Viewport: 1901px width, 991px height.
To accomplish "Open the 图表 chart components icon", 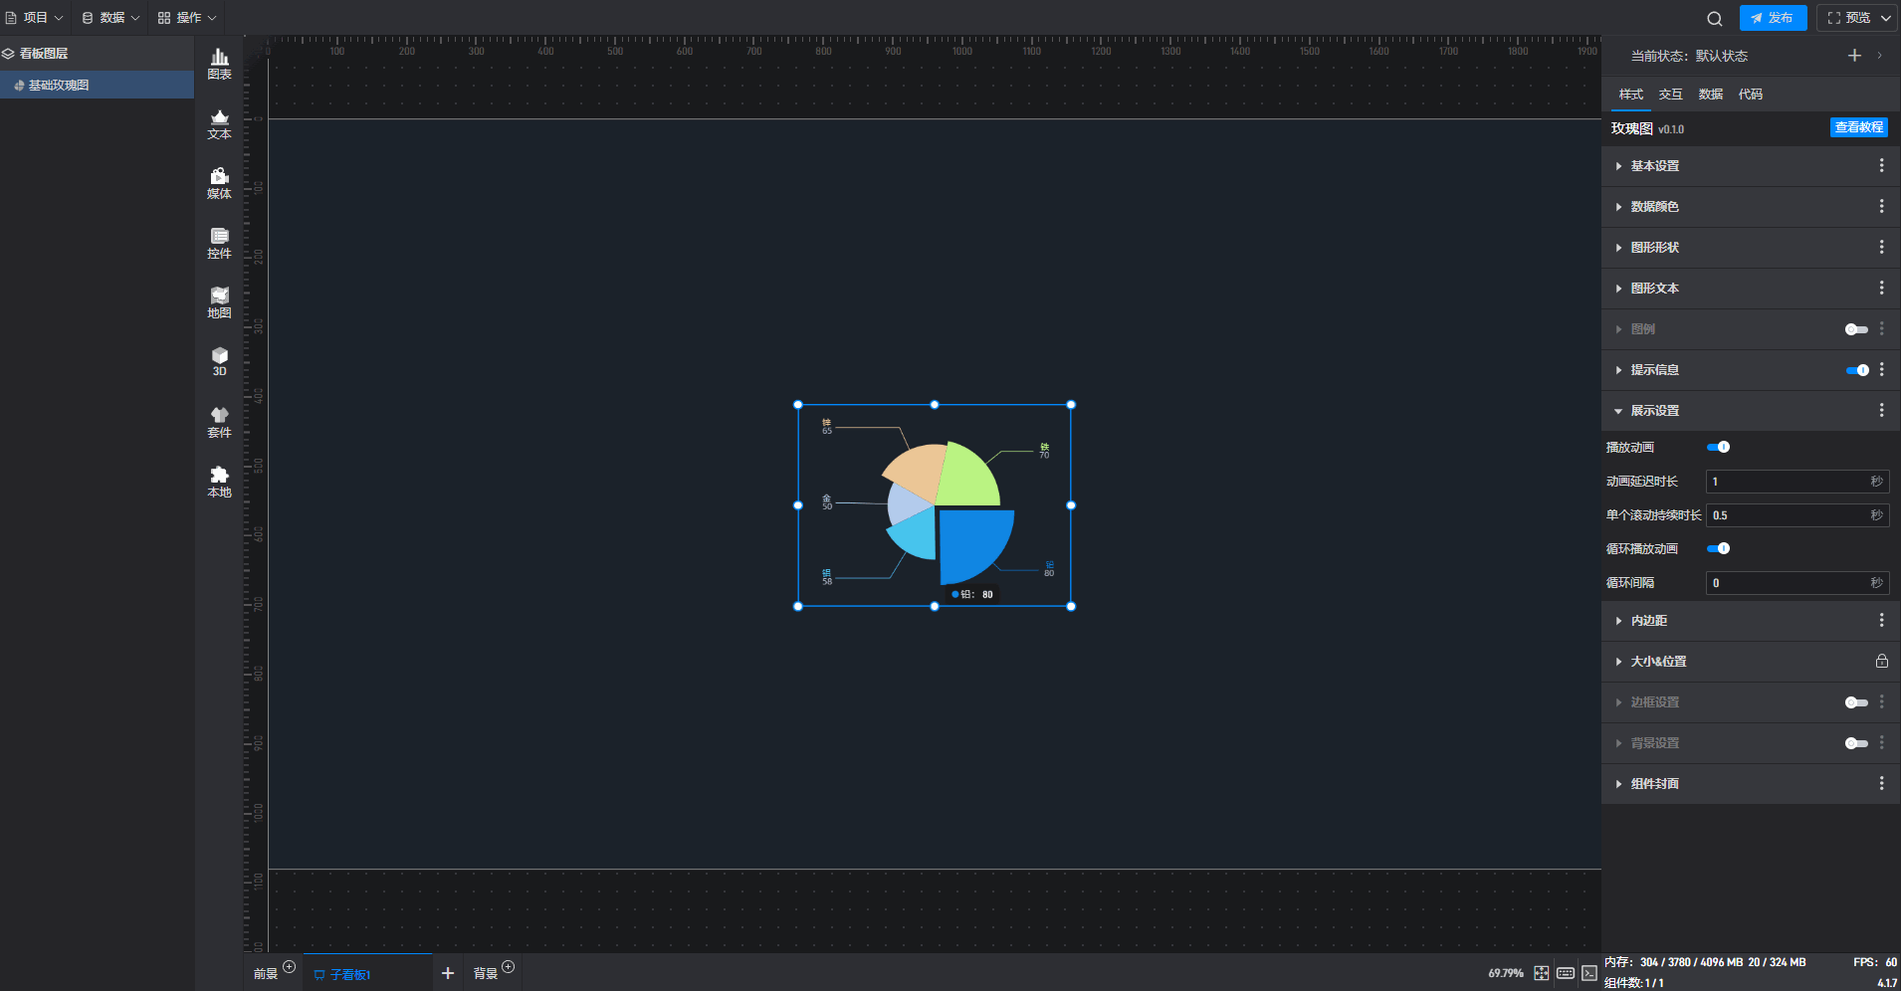I will coord(219,64).
